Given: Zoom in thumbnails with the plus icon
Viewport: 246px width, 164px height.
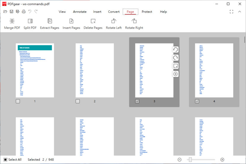Looking at the screenshot, I should (x=222, y=160).
